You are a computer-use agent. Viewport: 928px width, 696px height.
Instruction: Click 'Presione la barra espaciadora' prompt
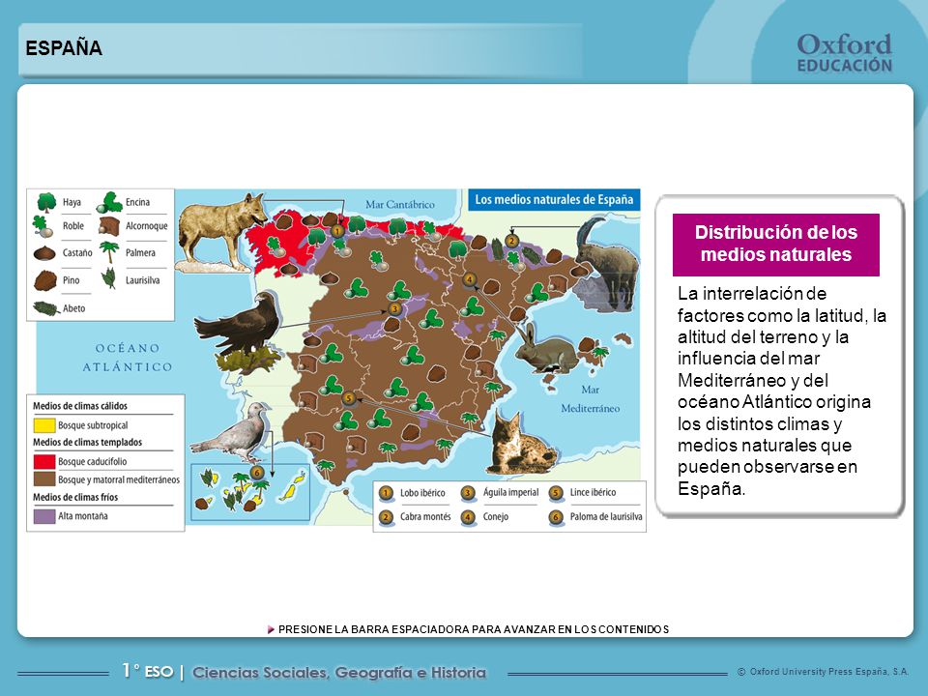point(474,629)
